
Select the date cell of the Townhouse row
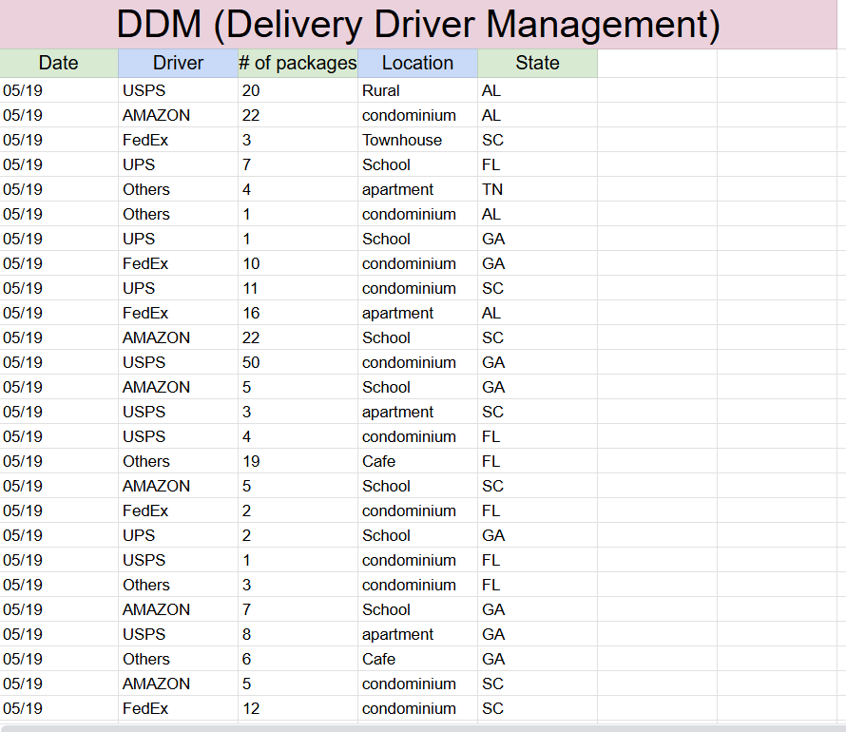[x=59, y=140]
